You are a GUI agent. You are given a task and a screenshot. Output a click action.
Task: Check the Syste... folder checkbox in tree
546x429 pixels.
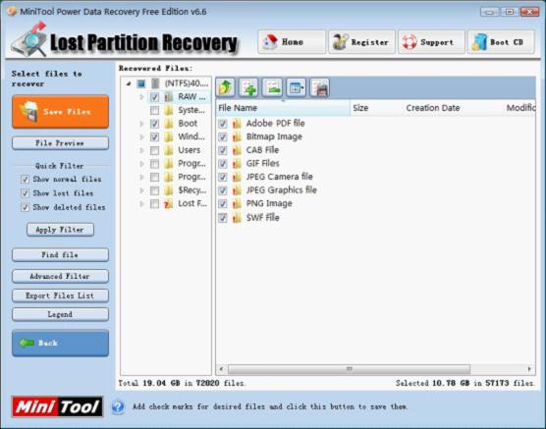(x=154, y=110)
